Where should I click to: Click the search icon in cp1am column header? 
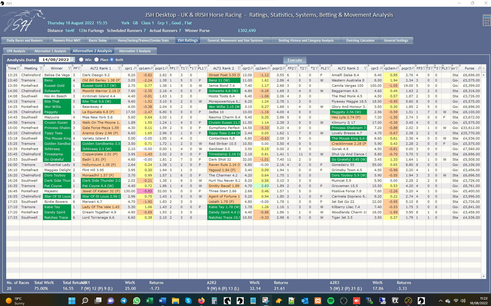pos(151,68)
